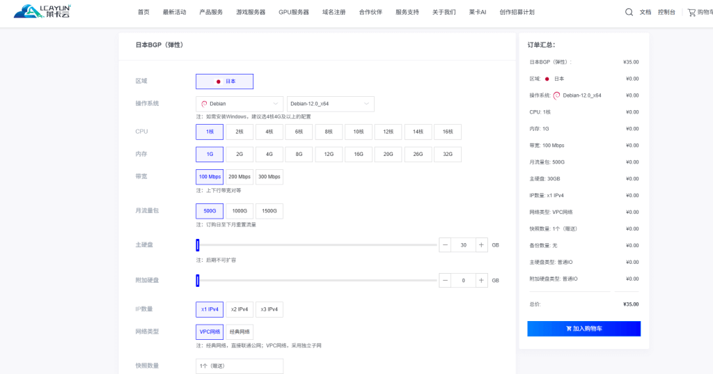The height and width of the screenshot is (374, 713).
Task: Open the 文档 link in header
Action: click(x=645, y=13)
